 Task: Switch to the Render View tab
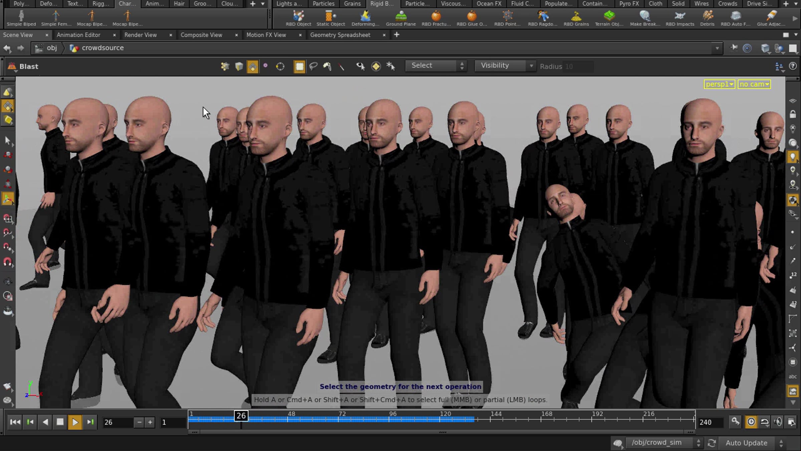141,35
